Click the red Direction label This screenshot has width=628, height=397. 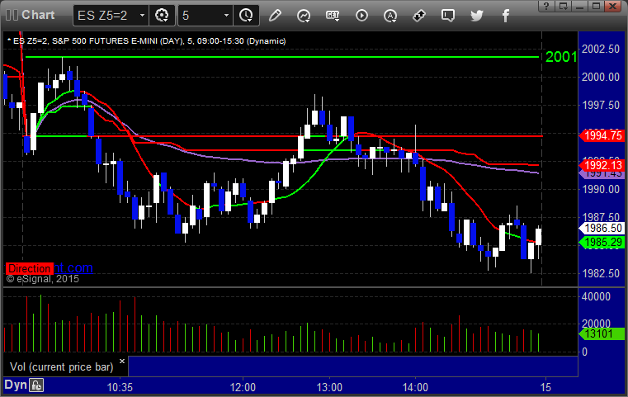pos(29,268)
